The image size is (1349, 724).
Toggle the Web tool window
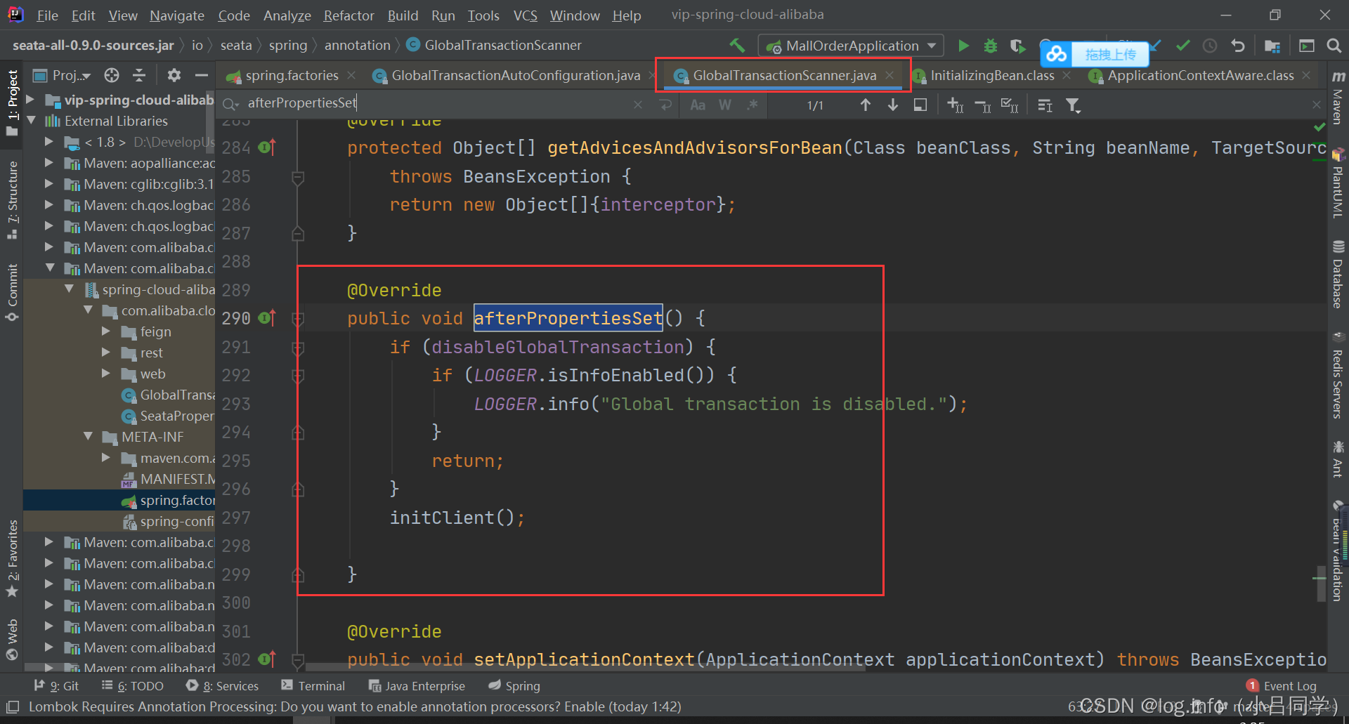point(12,639)
